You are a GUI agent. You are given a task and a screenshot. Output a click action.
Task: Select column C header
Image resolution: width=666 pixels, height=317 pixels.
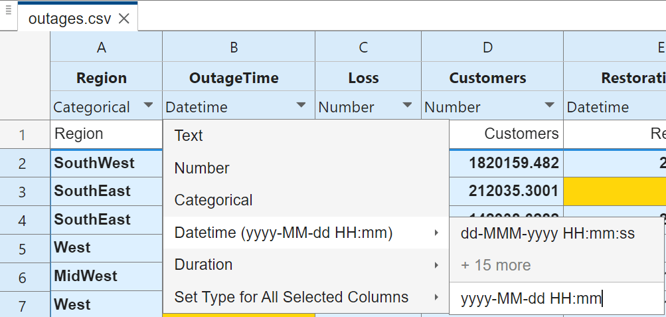click(369, 47)
